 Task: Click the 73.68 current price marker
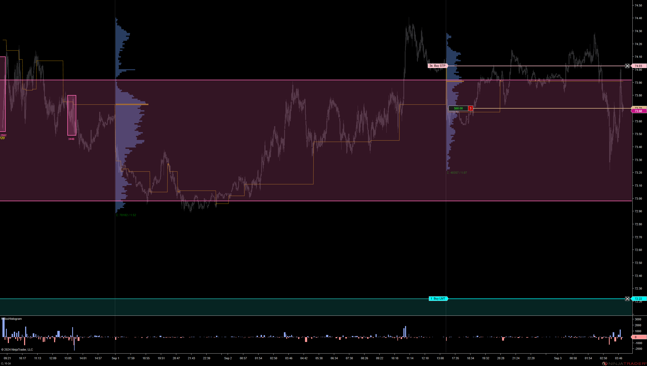click(639, 111)
